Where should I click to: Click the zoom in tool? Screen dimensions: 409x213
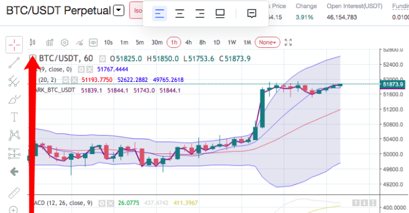[x=13, y=210]
